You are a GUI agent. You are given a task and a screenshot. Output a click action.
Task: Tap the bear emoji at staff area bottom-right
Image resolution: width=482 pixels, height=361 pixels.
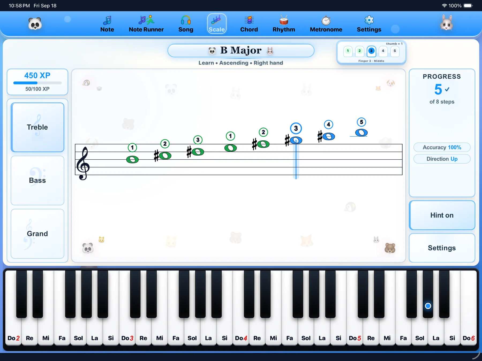coord(390,248)
